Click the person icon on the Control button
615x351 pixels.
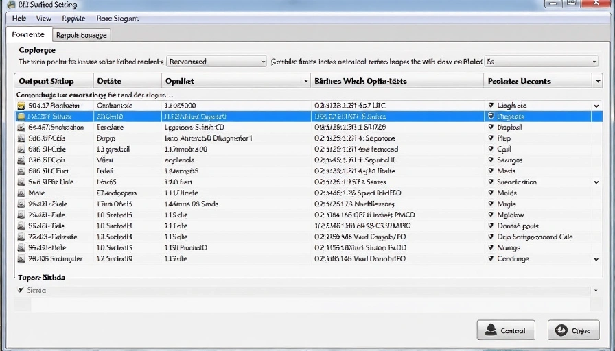491,330
